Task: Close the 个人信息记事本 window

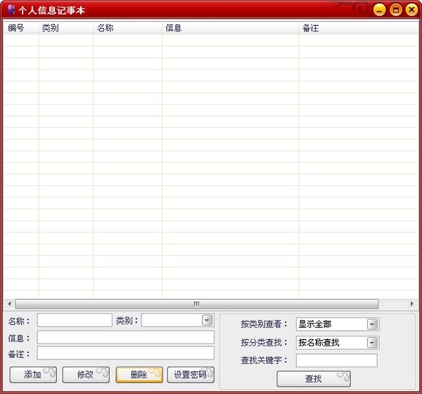Action: coord(411,11)
